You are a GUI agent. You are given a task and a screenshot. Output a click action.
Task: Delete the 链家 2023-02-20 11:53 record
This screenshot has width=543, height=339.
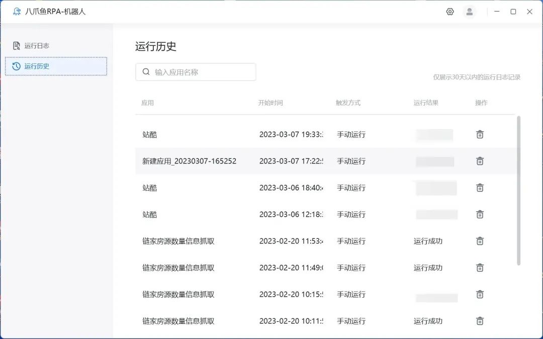[x=480, y=241]
